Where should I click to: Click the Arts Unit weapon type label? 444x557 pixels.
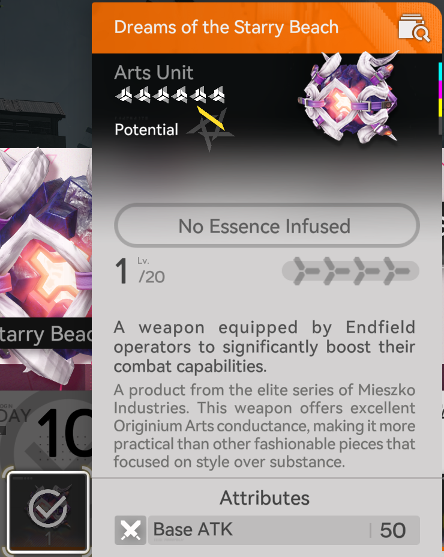154,73
